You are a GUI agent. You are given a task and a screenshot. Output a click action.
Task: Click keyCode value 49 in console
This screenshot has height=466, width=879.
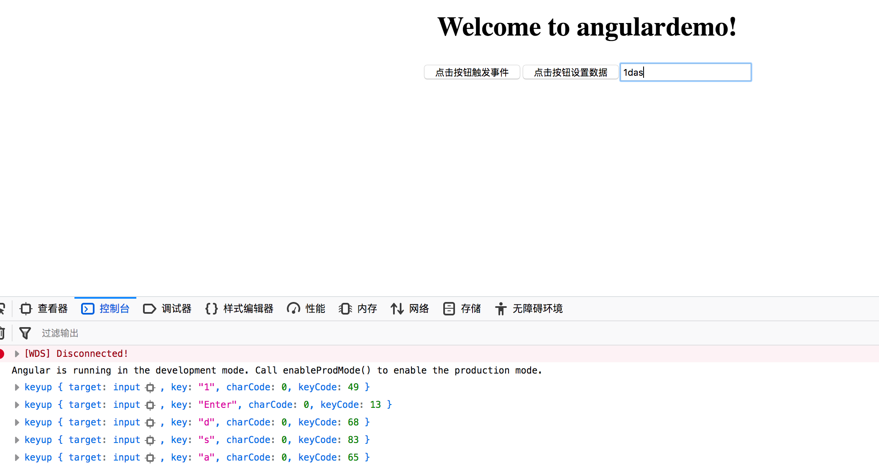pyautogui.click(x=353, y=387)
